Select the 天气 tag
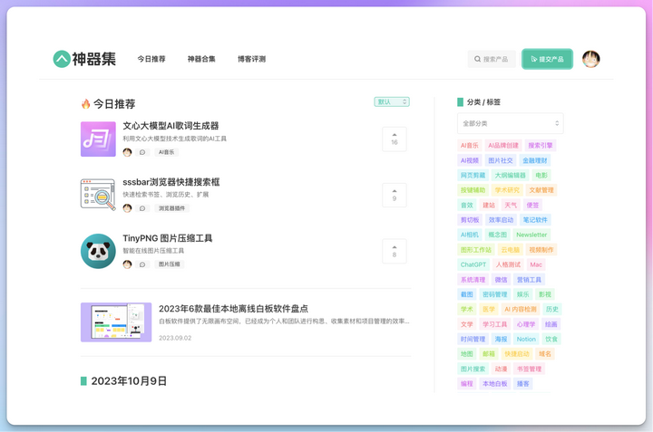This screenshot has height=432, width=653. click(511, 205)
